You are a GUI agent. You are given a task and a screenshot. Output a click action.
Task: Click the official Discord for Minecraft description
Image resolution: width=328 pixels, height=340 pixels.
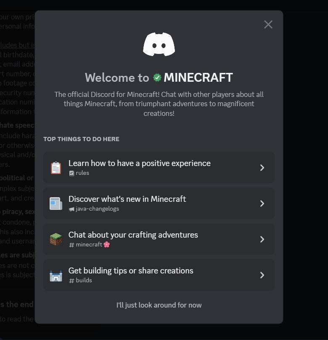(x=159, y=104)
